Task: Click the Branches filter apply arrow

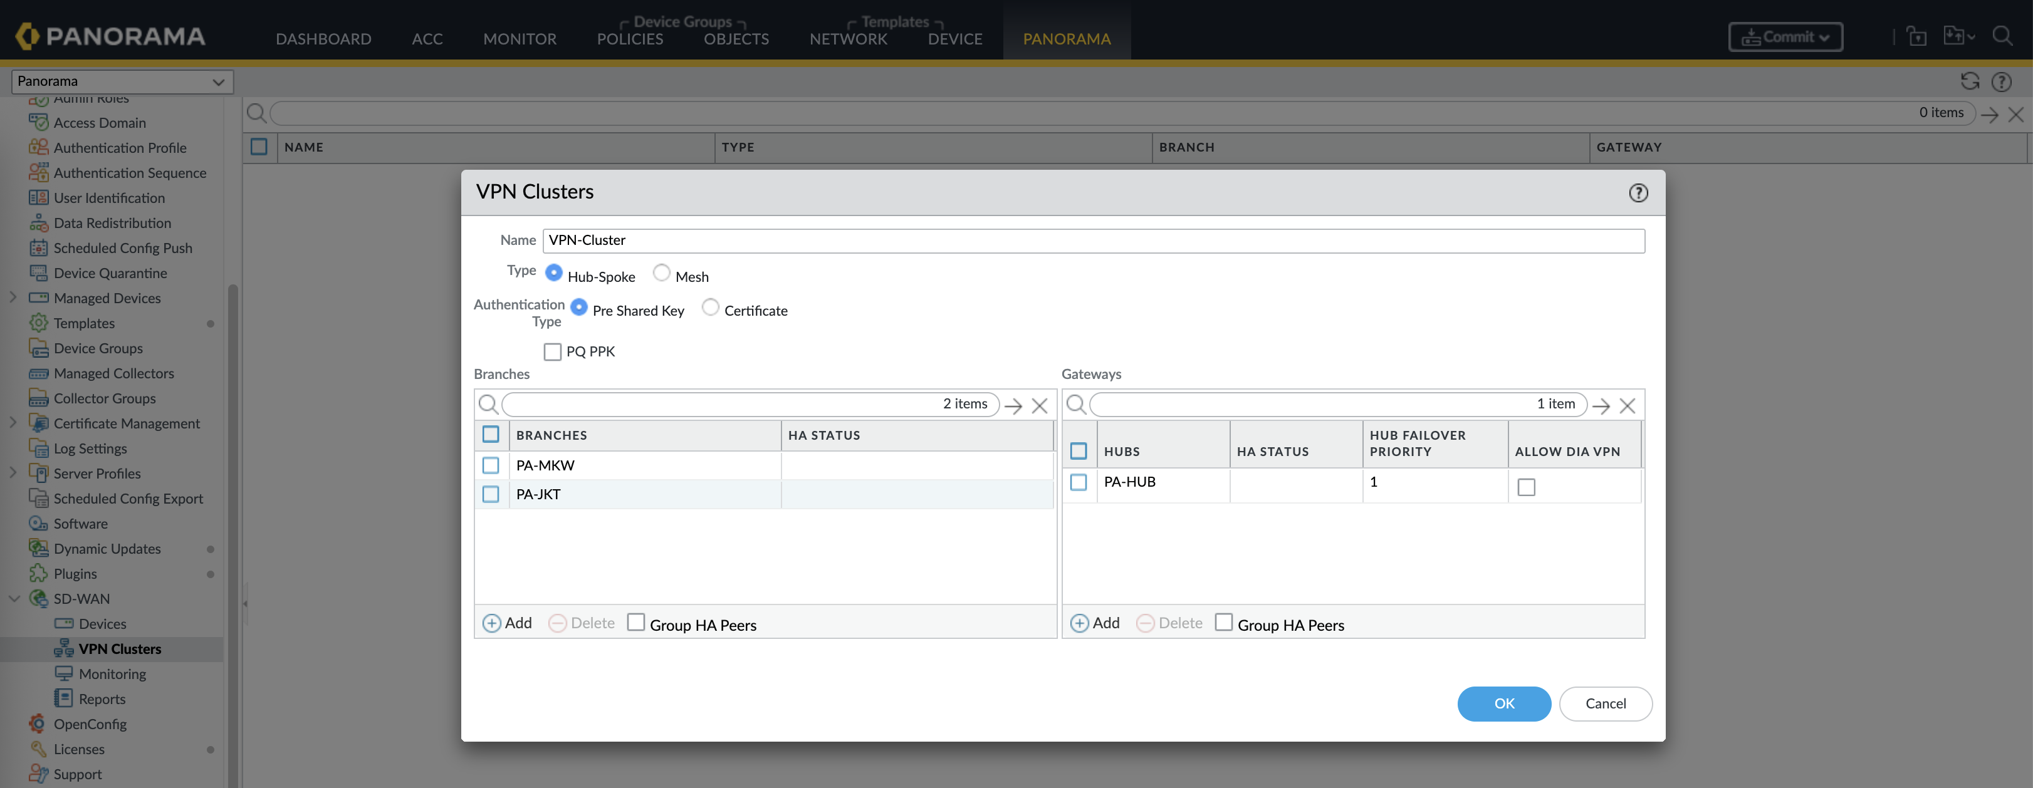Action: pos(1013,405)
